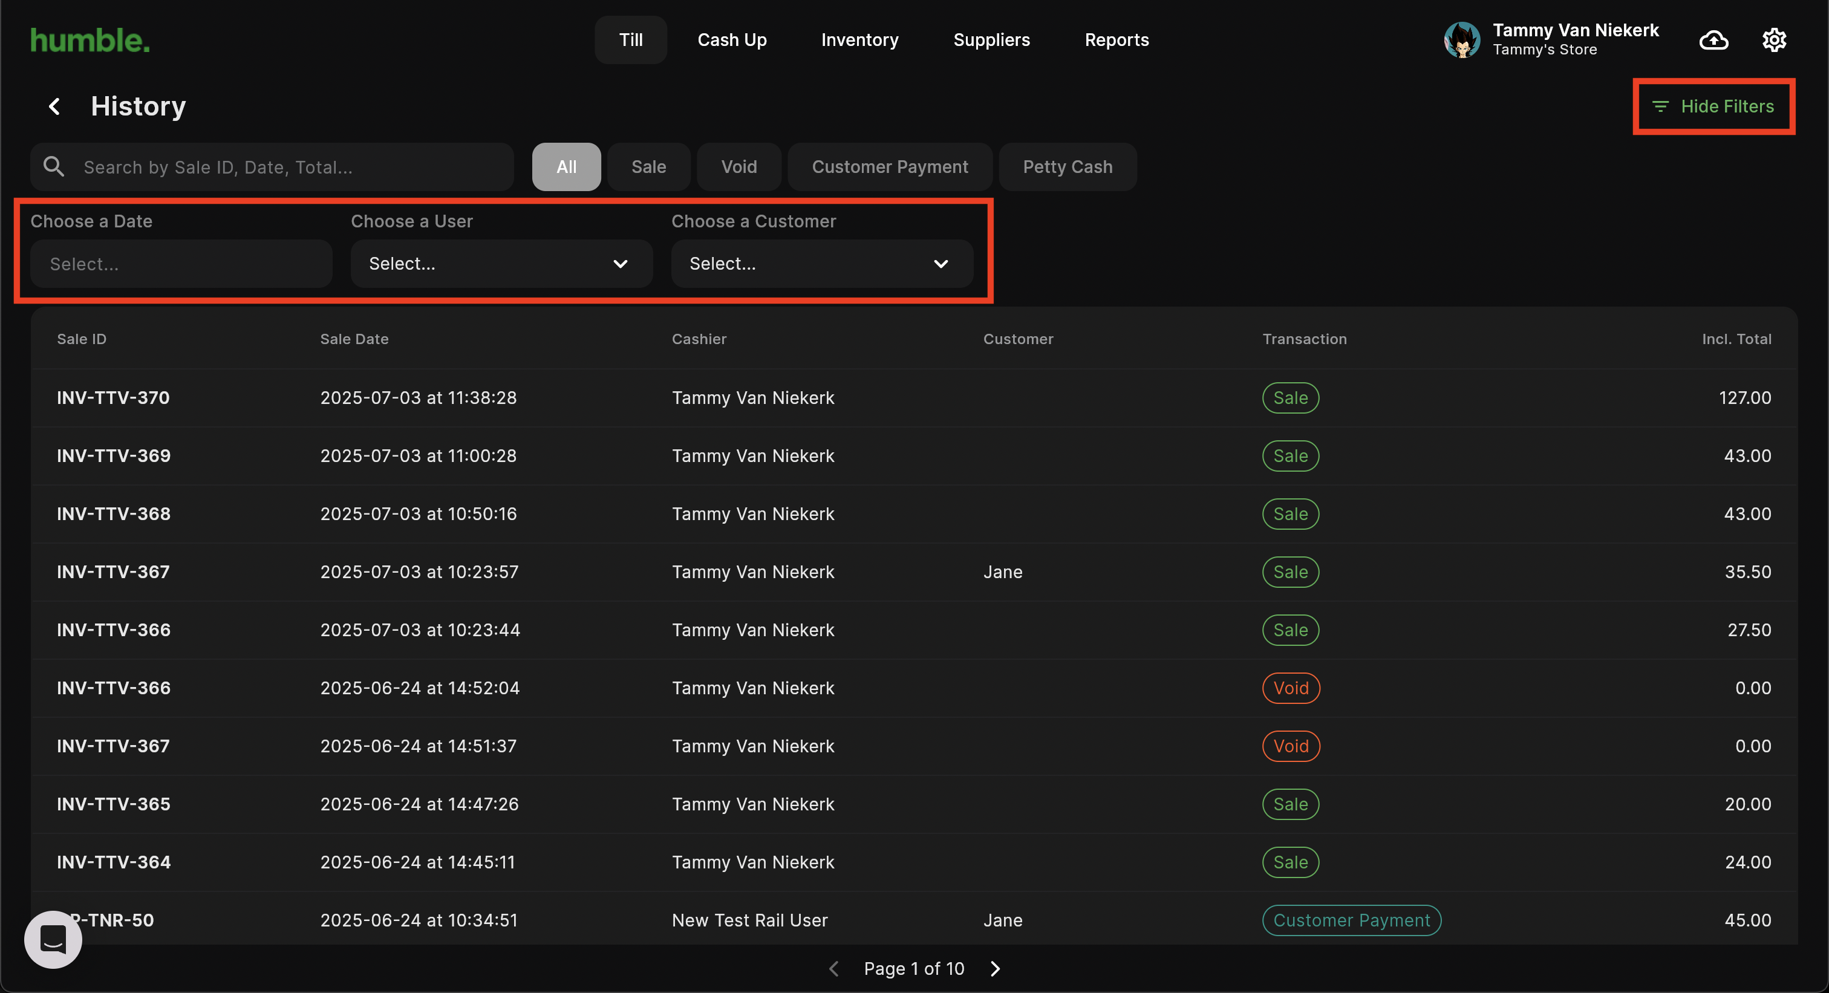Open the cloud upload sync icon
Image resolution: width=1829 pixels, height=993 pixels.
click(1713, 40)
